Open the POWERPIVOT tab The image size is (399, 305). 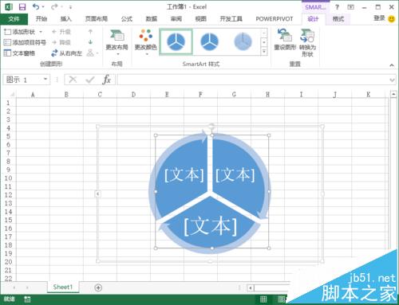275,19
